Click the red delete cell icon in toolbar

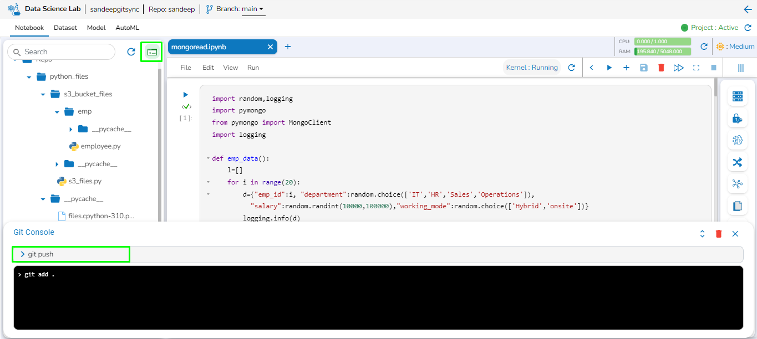[x=661, y=68]
